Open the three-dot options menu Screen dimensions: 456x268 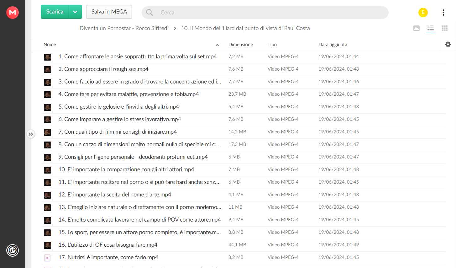[x=443, y=13]
